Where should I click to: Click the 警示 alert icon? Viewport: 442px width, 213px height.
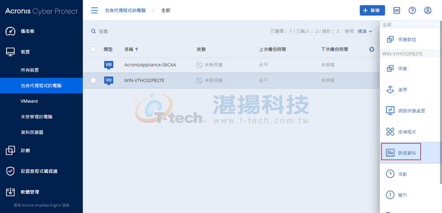(x=390, y=195)
